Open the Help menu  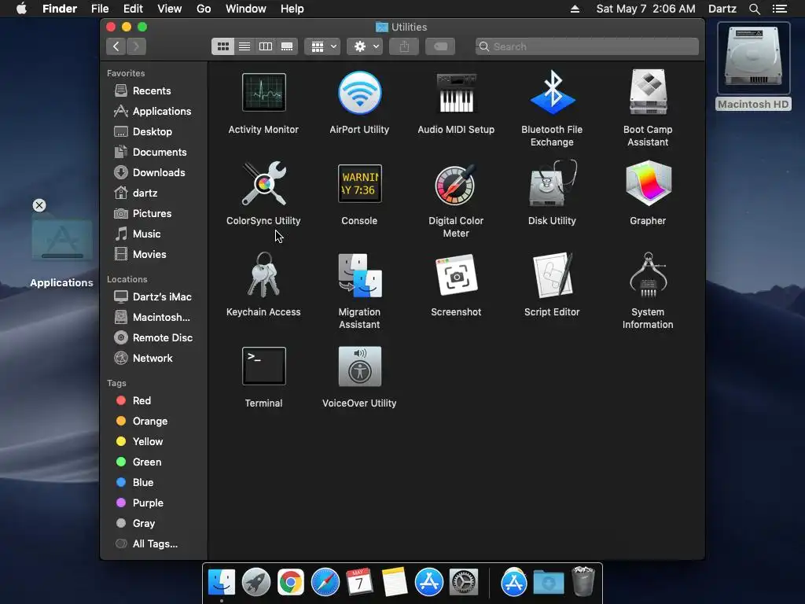click(292, 9)
